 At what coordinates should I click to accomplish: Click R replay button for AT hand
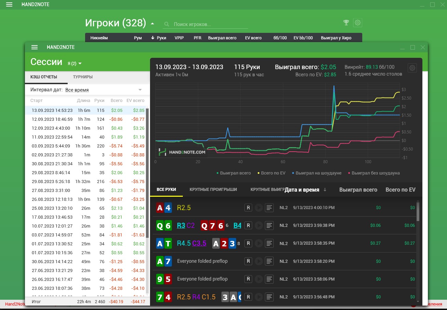tap(248, 243)
